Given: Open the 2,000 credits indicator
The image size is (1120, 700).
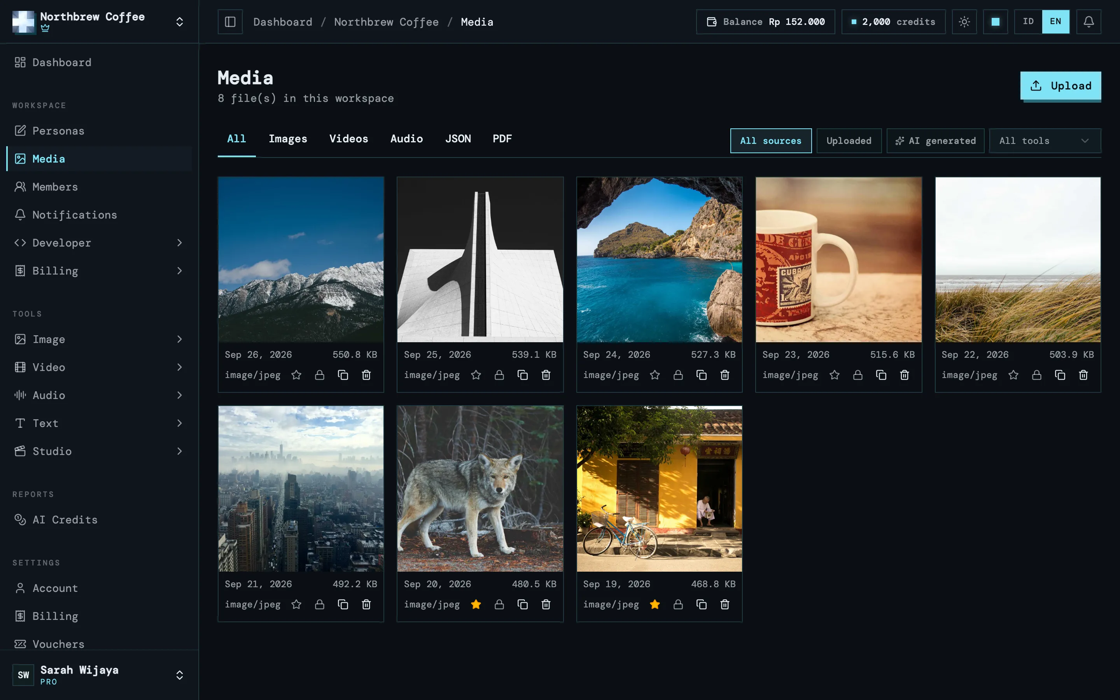Looking at the screenshot, I should (893, 22).
